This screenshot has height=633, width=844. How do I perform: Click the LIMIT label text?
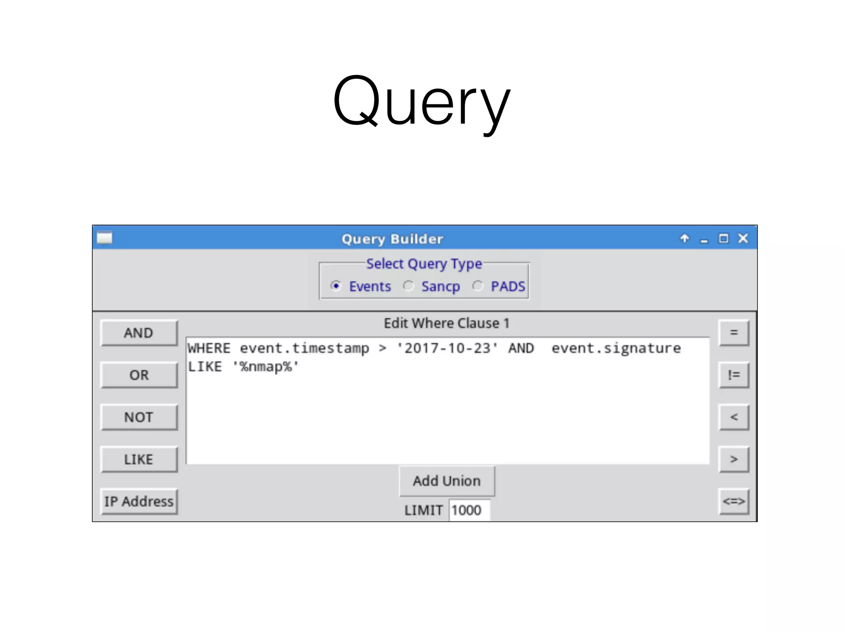pyautogui.click(x=423, y=510)
